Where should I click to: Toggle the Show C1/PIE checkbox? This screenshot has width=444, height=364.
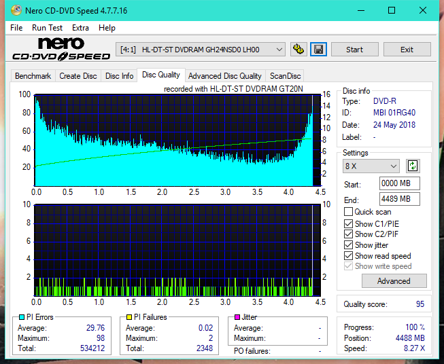[348, 223]
